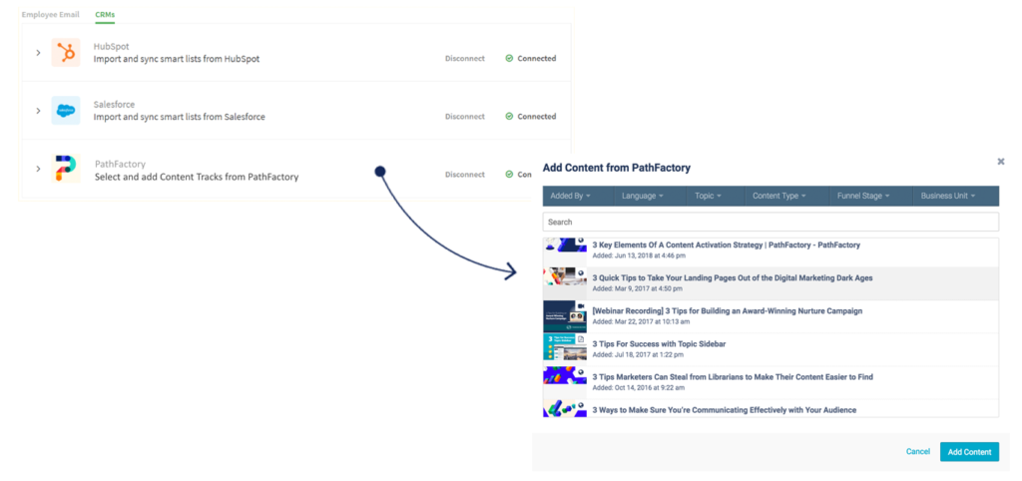Select thumbnail of 3 Key Elements article
Screen dimensions: 1022x481
pyautogui.click(x=565, y=245)
